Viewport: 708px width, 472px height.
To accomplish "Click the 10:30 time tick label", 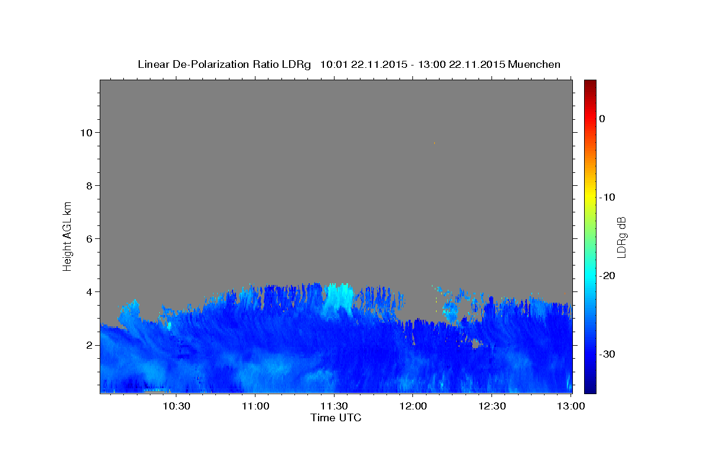I will pos(176,406).
